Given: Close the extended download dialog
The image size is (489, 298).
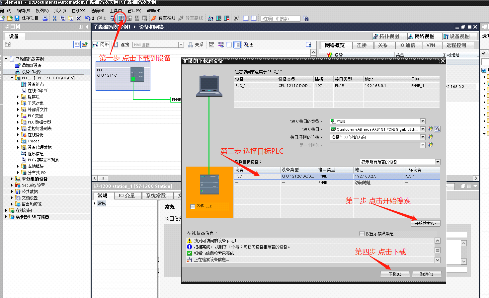Looking at the screenshot, I should (443, 61).
